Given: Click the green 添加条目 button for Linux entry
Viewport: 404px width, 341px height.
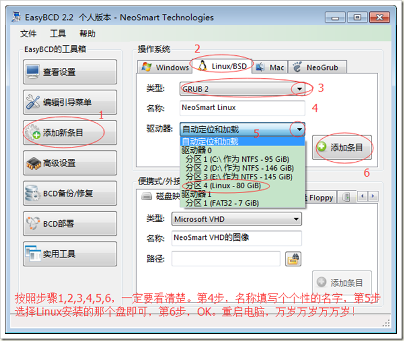Looking at the screenshot, I should click(x=342, y=147).
